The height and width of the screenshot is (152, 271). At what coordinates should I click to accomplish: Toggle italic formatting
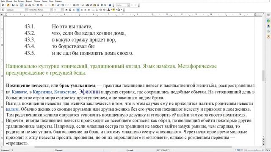point(70,10)
